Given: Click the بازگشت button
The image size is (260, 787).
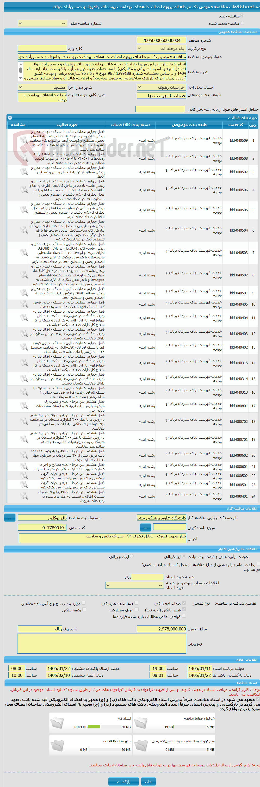Looking at the screenshot, I should point(123,782).
